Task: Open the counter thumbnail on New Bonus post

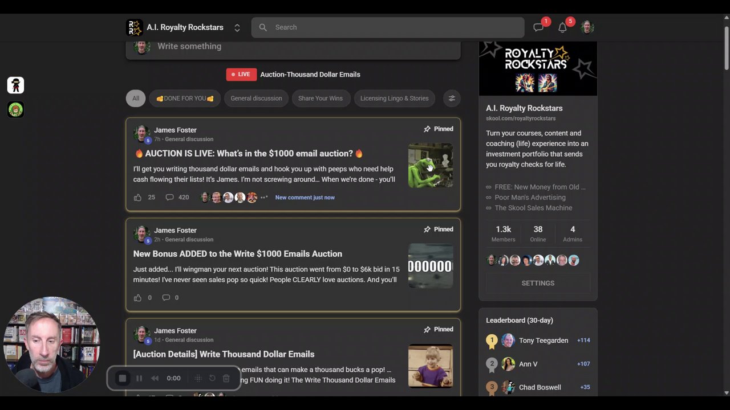Action: [x=431, y=265]
